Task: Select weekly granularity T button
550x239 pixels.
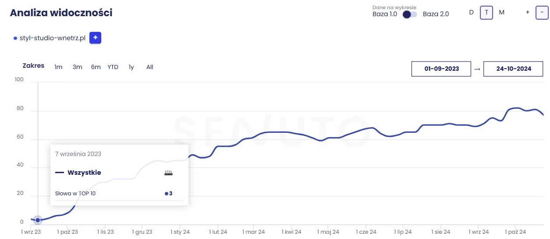Action: (486, 12)
